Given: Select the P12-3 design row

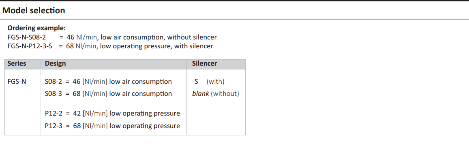Looking at the screenshot, I should pyautogui.click(x=112, y=126).
